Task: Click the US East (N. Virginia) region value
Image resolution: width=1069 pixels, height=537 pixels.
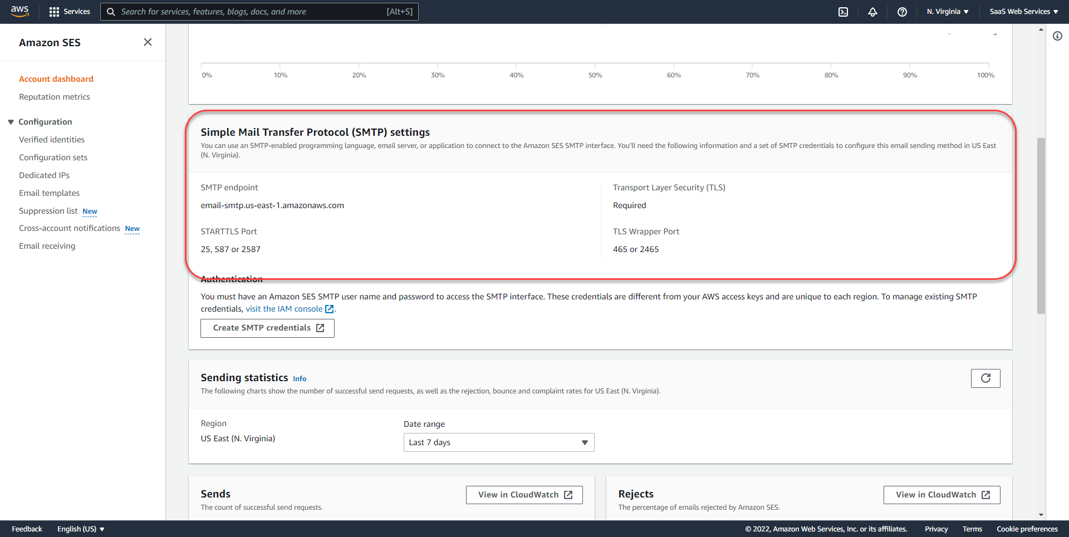Action: click(238, 439)
